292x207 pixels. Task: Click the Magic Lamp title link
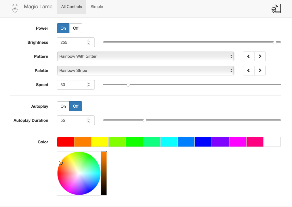click(x=38, y=7)
